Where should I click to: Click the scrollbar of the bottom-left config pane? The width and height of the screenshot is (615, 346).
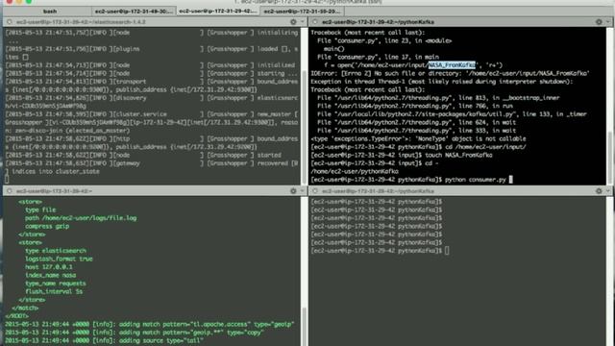[305, 327]
